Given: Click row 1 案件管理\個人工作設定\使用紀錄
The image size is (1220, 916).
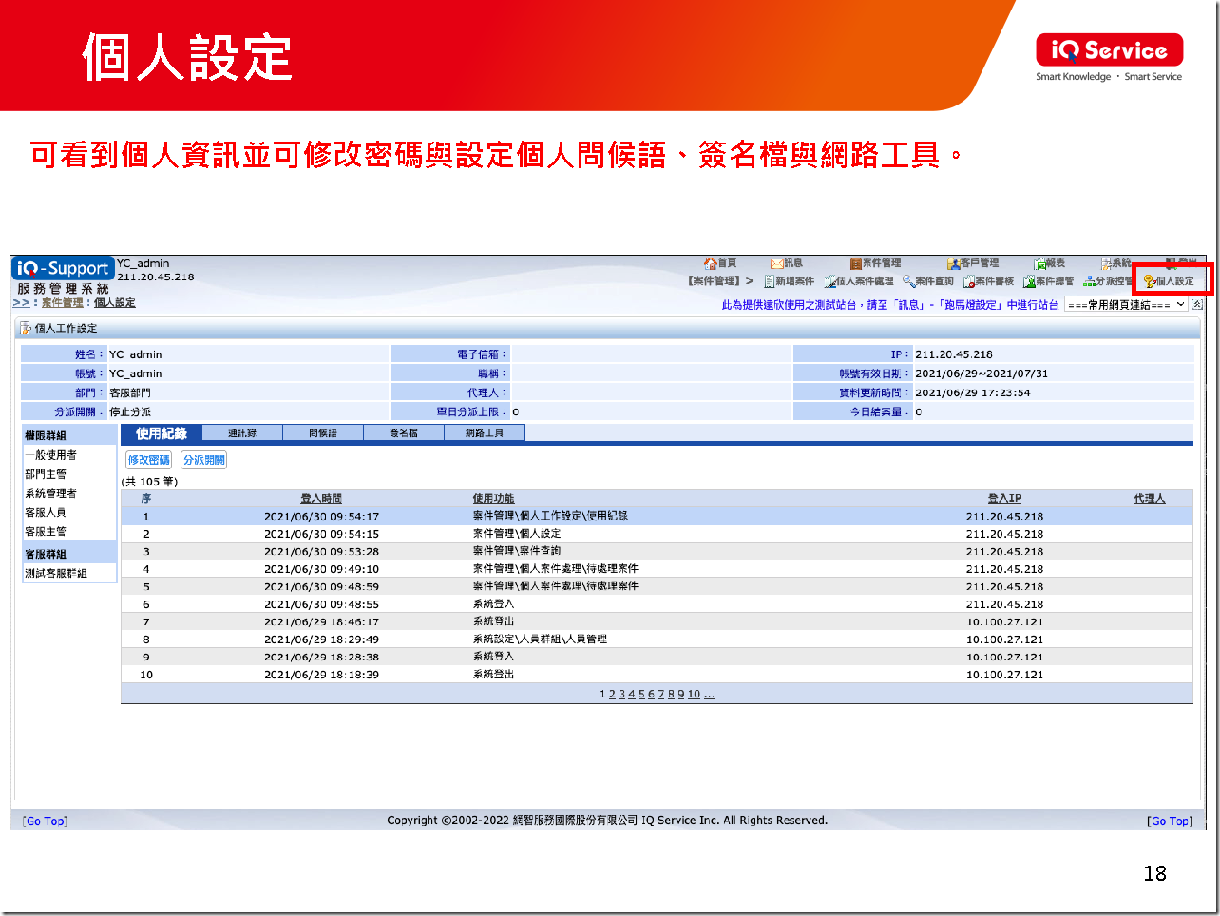Looking at the screenshot, I should [x=550, y=516].
